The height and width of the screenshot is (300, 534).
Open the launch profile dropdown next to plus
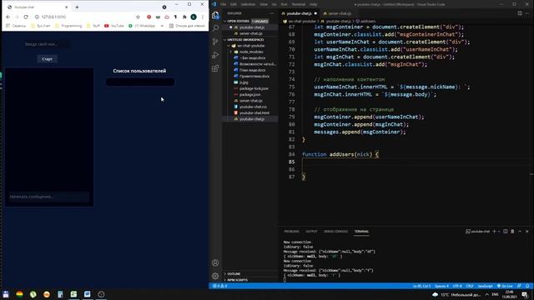(499, 232)
